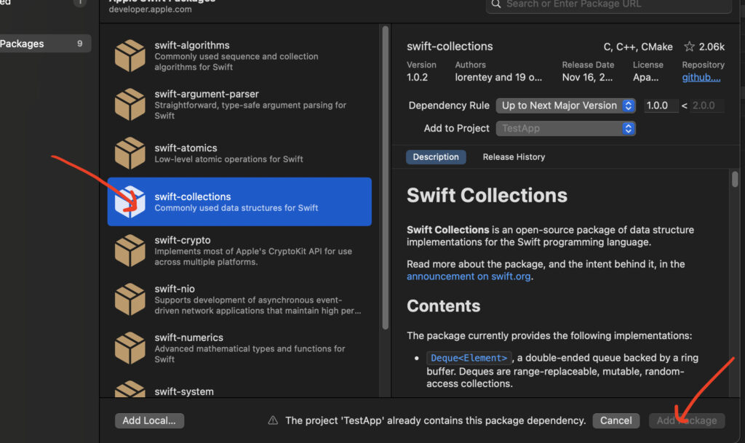Click the star count 2.06k
Image resolution: width=745 pixels, height=443 pixels.
click(x=712, y=47)
